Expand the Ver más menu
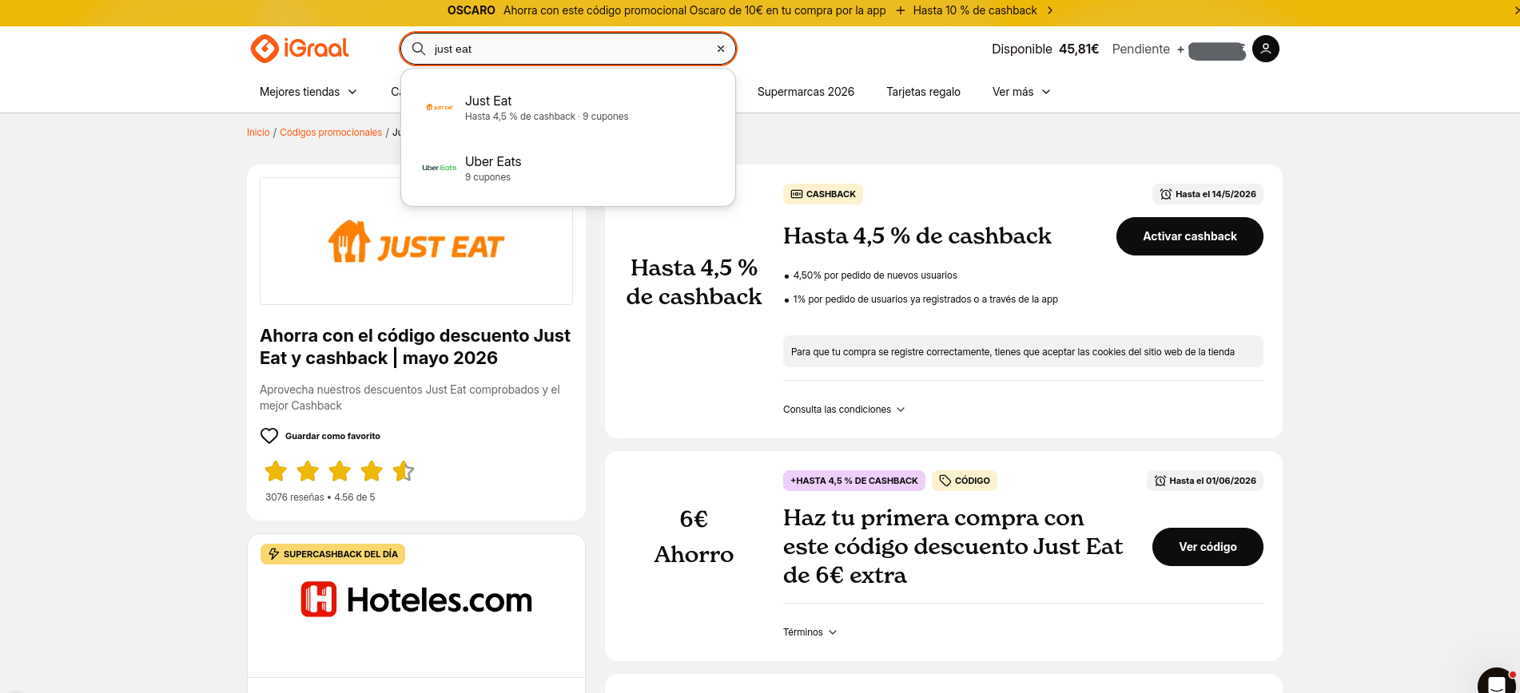The image size is (1520, 693). [x=1021, y=92]
